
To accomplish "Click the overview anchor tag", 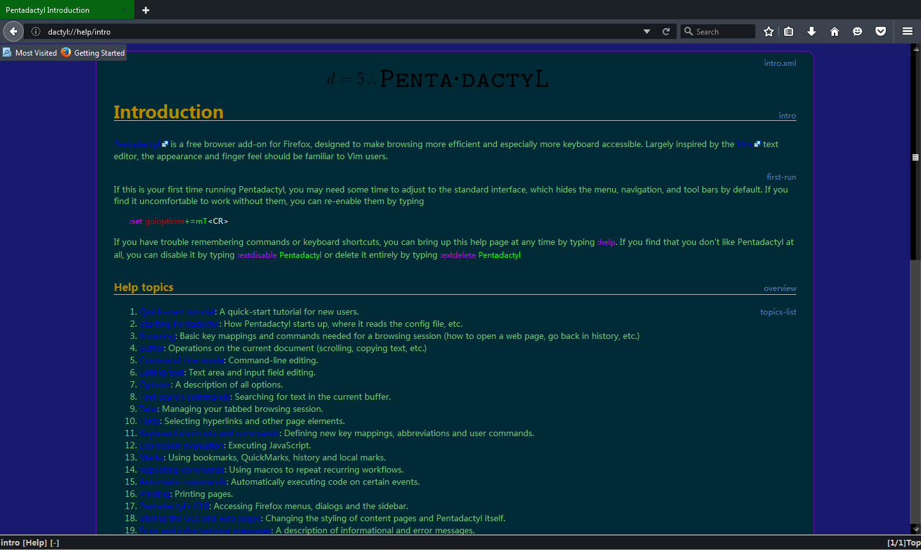I will point(780,288).
